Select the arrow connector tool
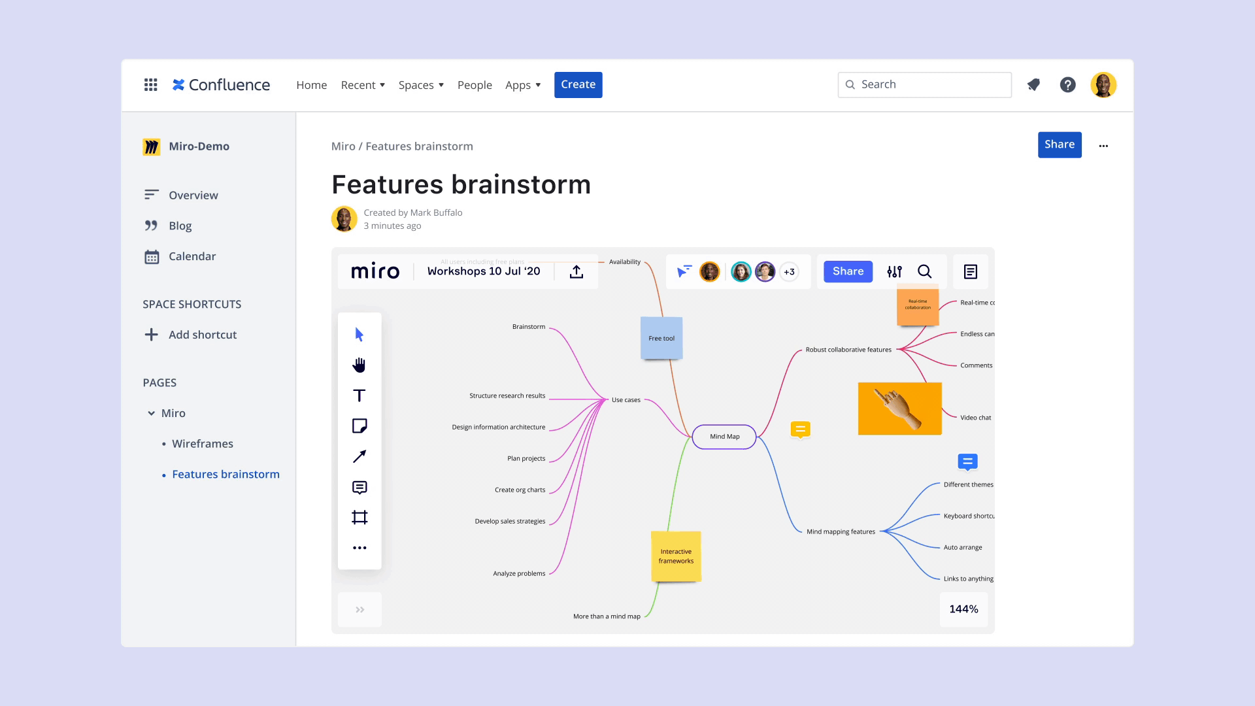Image resolution: width=1255 pixels, height=706 pixels. [x=359, y=456]
